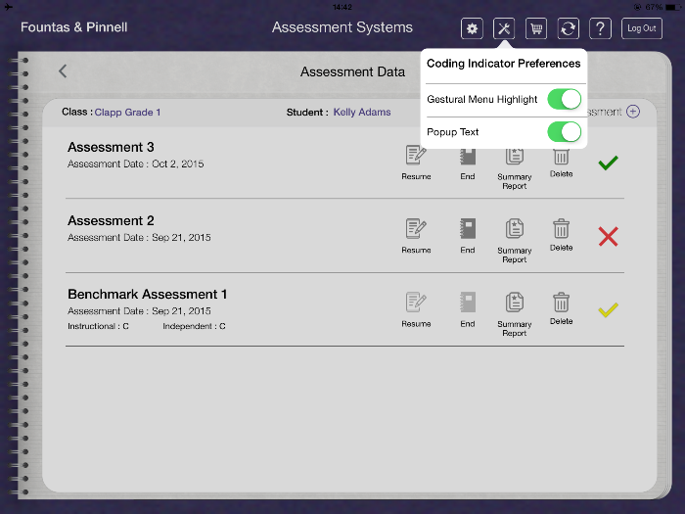
Task: Go back with the left chevron
Action: click(x=63, y=70)
